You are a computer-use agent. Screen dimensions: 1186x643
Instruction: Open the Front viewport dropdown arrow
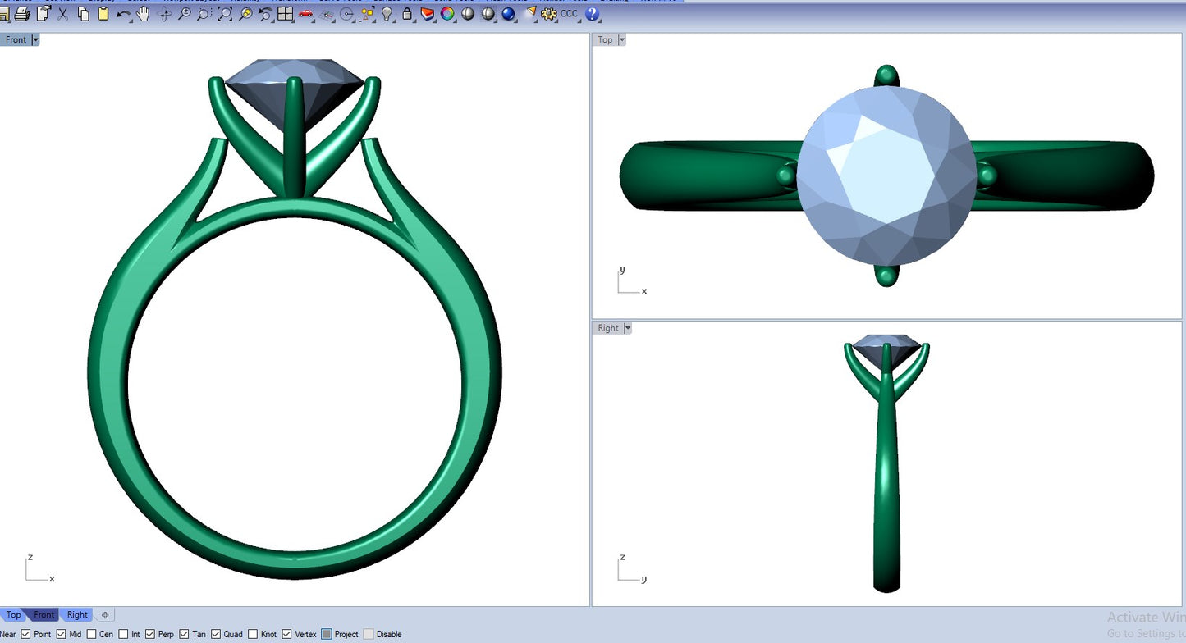click(x=35, y=39)
